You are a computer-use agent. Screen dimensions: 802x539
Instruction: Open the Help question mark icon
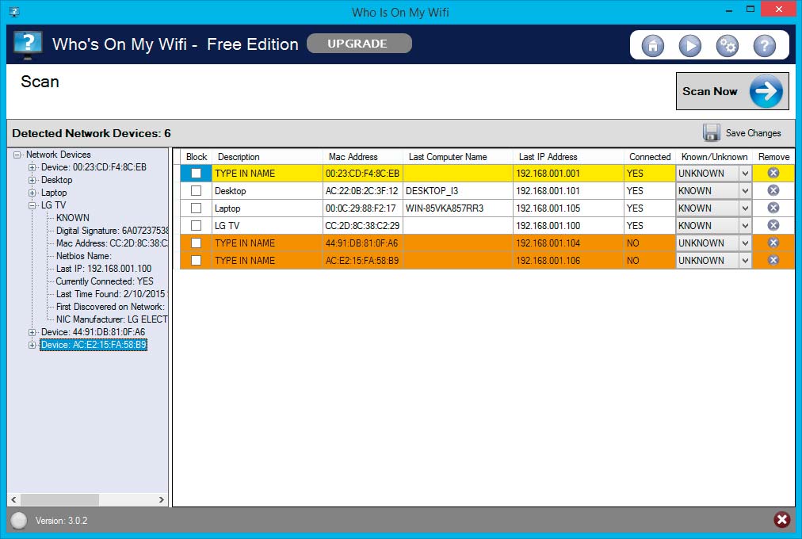(x=765, y=46)
